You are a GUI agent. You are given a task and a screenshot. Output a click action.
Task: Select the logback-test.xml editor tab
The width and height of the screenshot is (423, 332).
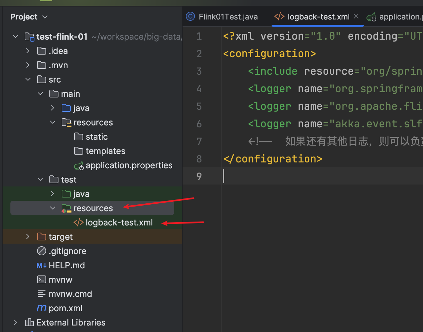tap(318, 17)
